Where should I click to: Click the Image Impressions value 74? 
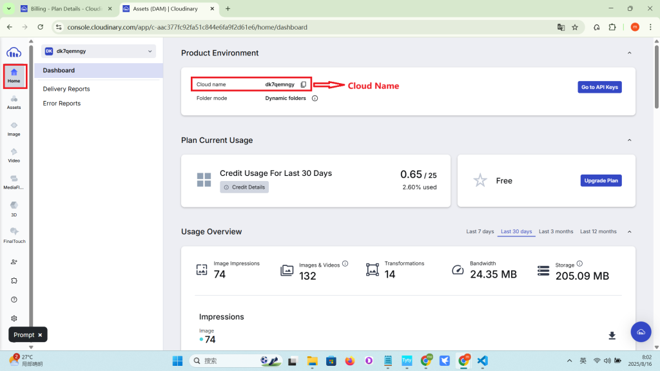coord(220,274)
